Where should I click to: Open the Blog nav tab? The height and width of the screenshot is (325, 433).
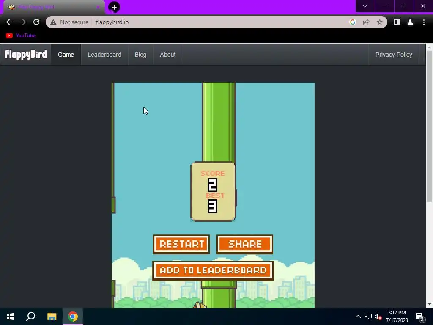[140, 55]
